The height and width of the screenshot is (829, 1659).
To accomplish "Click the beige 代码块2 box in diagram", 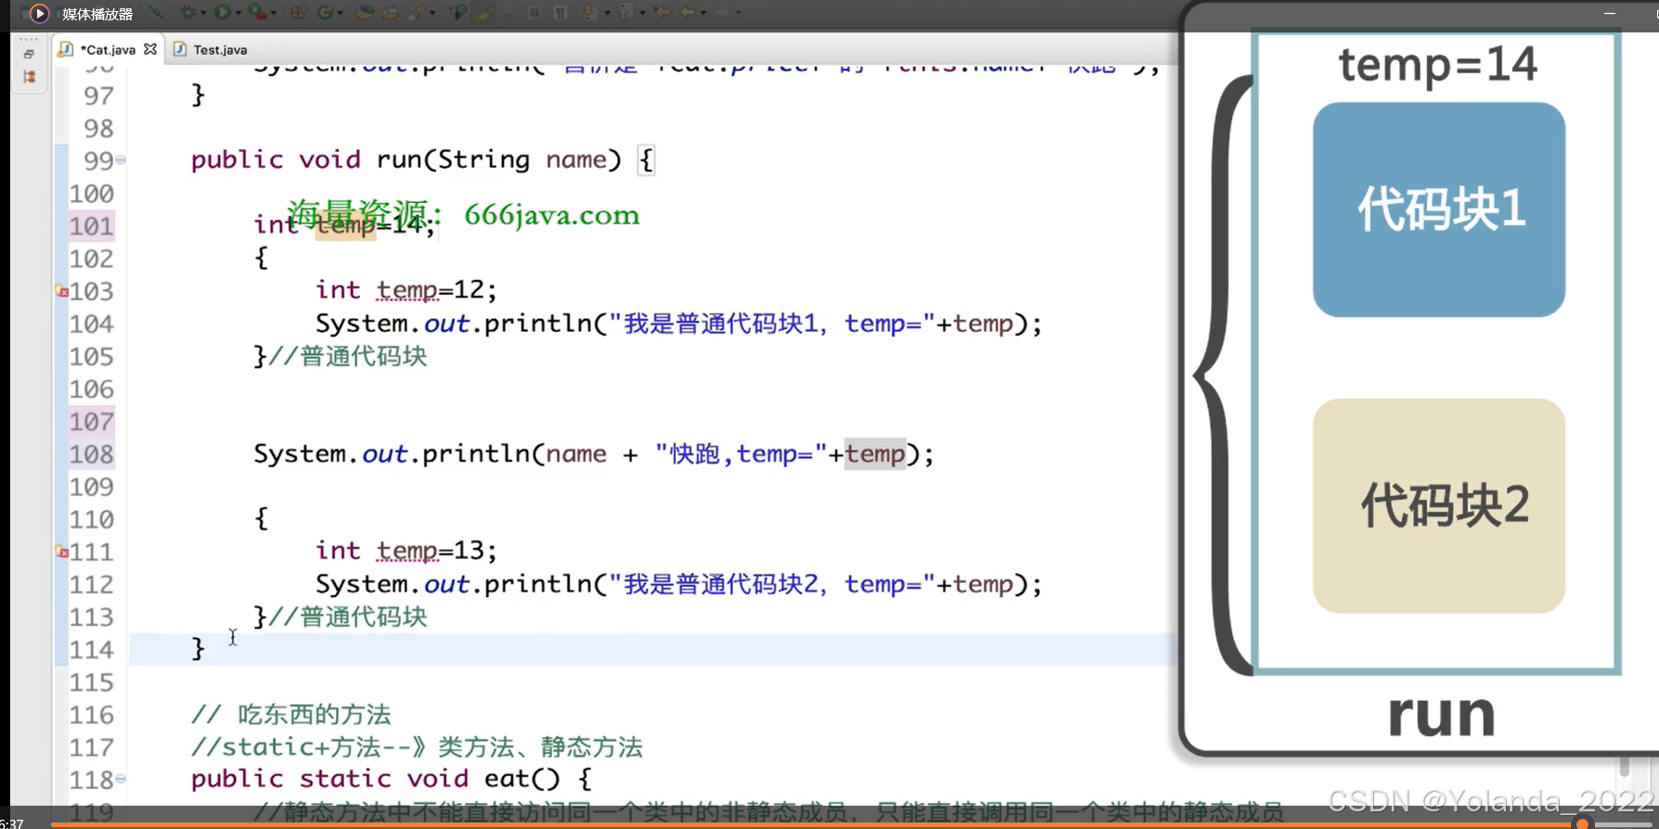I will (x=1439, y=506).
